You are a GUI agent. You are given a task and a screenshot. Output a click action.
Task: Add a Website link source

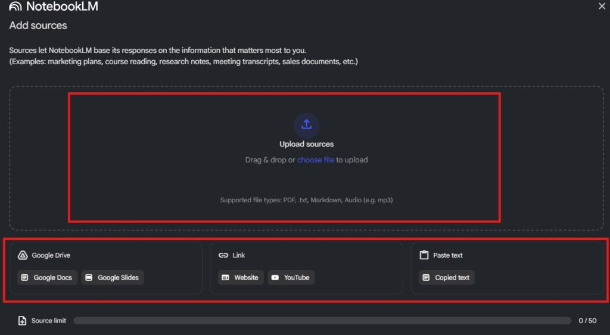[x=240, y=277]
